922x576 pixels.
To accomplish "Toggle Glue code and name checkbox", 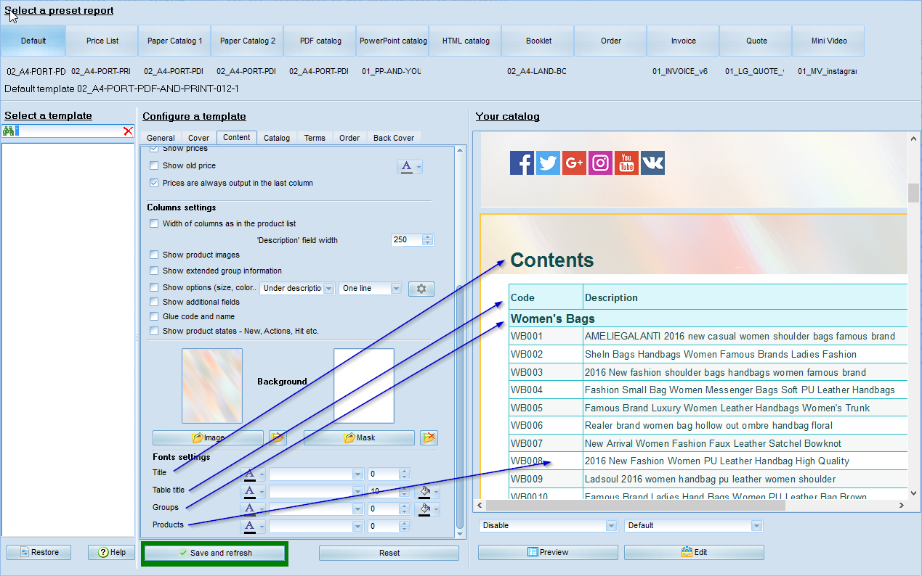I will (154, 316).
